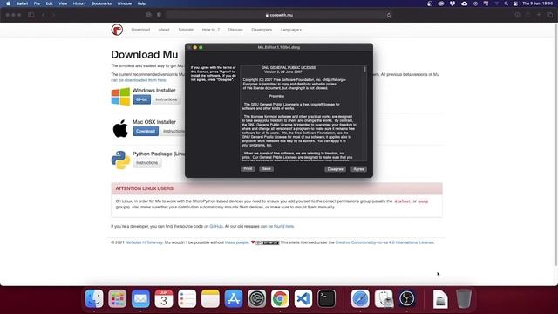
Task: Open the History menu
Action: [79, 3]
